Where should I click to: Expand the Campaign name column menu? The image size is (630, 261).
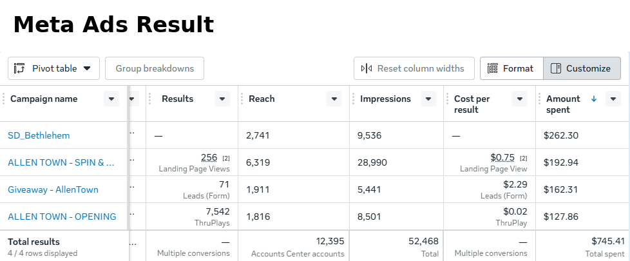[x=111, y=99]
